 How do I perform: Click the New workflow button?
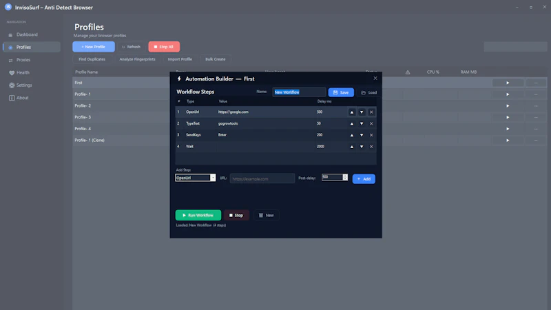(266, 215)
